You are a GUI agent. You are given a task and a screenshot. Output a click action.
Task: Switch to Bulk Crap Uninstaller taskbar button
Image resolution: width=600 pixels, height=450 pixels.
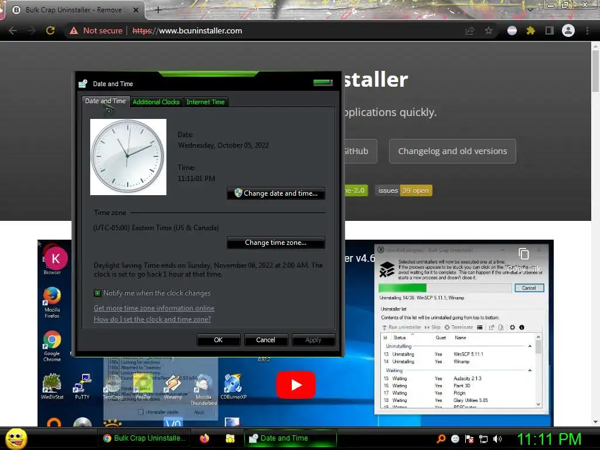click(x=145, y=438)
